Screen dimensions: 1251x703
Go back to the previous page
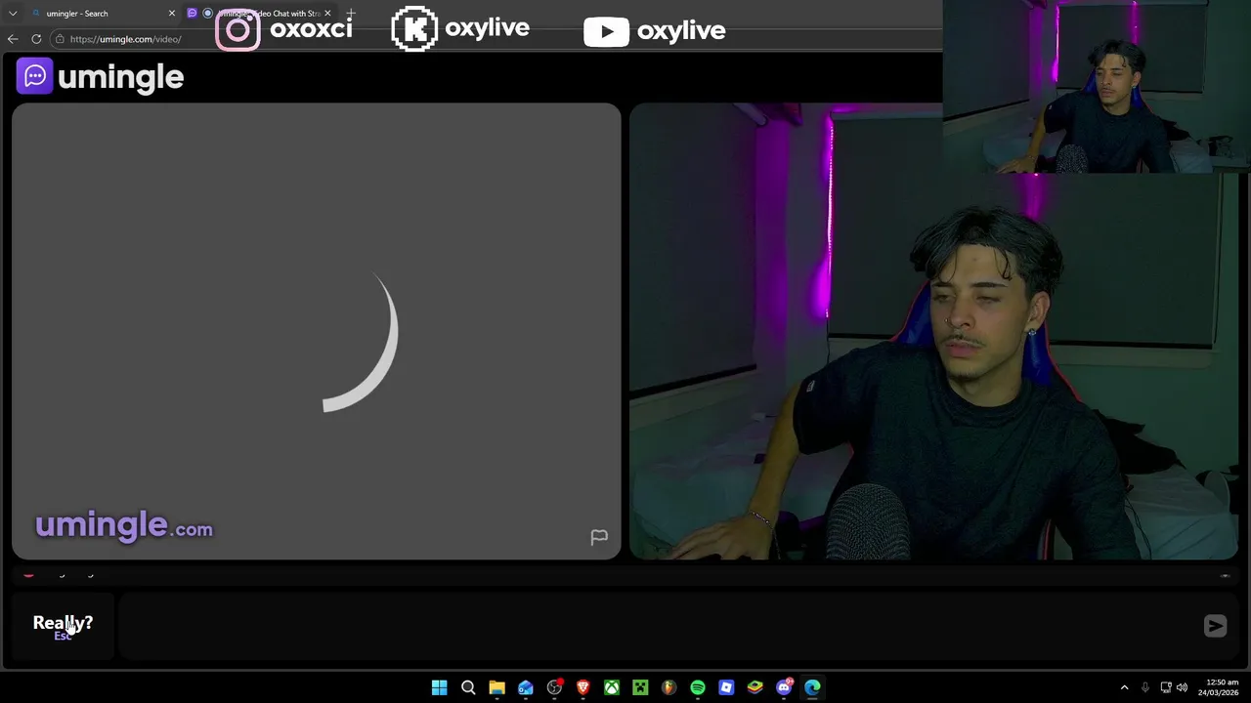pyautogui.click(x=13, y=39)
